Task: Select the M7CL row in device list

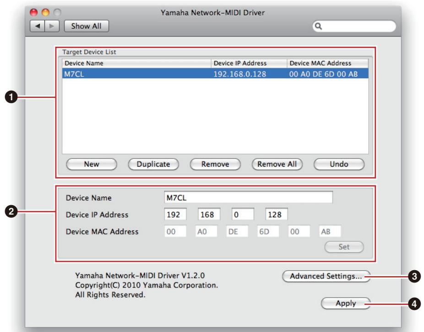Action: [215, 74]
